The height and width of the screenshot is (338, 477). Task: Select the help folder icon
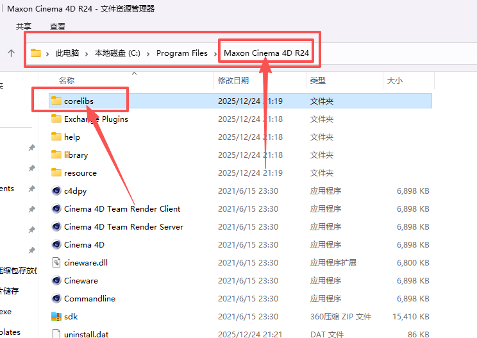[x=56, y=137]
